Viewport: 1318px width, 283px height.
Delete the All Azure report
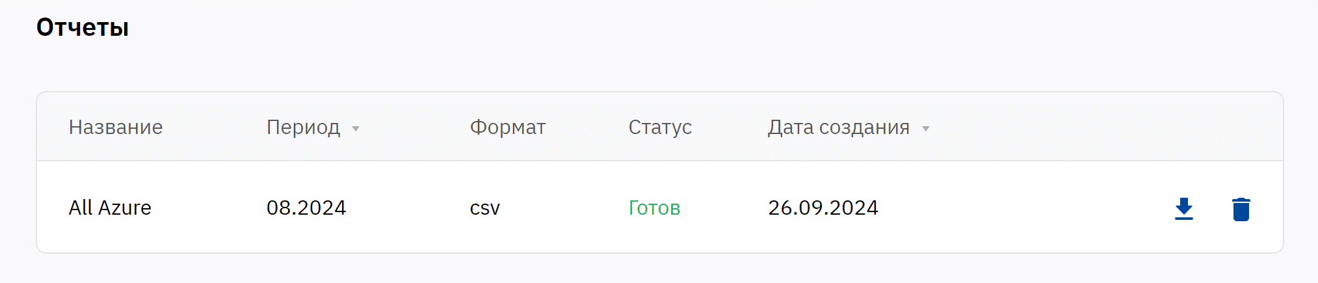coord(1241,209)
